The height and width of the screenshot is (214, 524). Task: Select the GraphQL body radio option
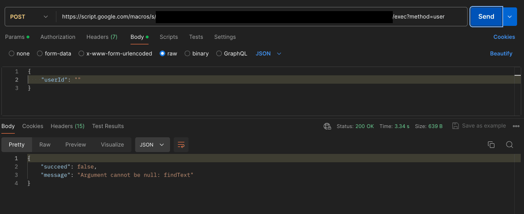coord(219,54)
